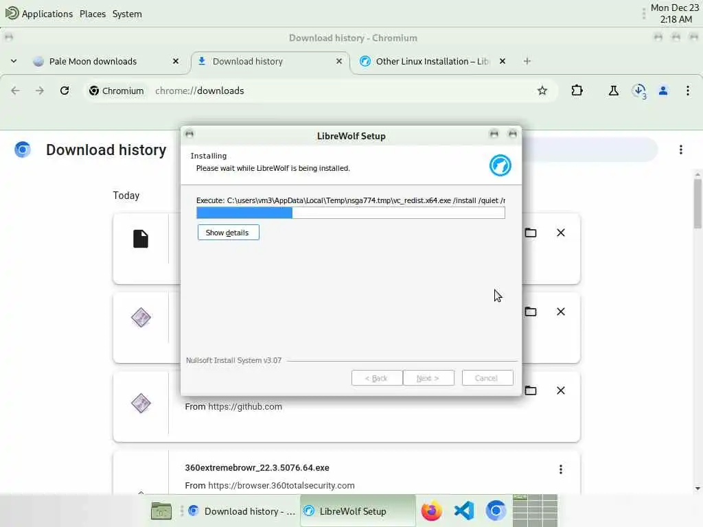Expand the tab search dropdown arrow
Image resolution: width=703 pixels, height=527 pixels.
[x=14, y=61]
